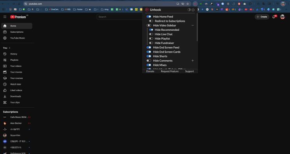This screenshot has height=154, width=290.
Task: Toggle Unhook's dark/light theme icon
Action: [189, 10]
